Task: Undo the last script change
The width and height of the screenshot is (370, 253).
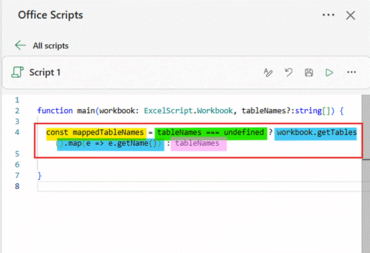Action: 288,72
